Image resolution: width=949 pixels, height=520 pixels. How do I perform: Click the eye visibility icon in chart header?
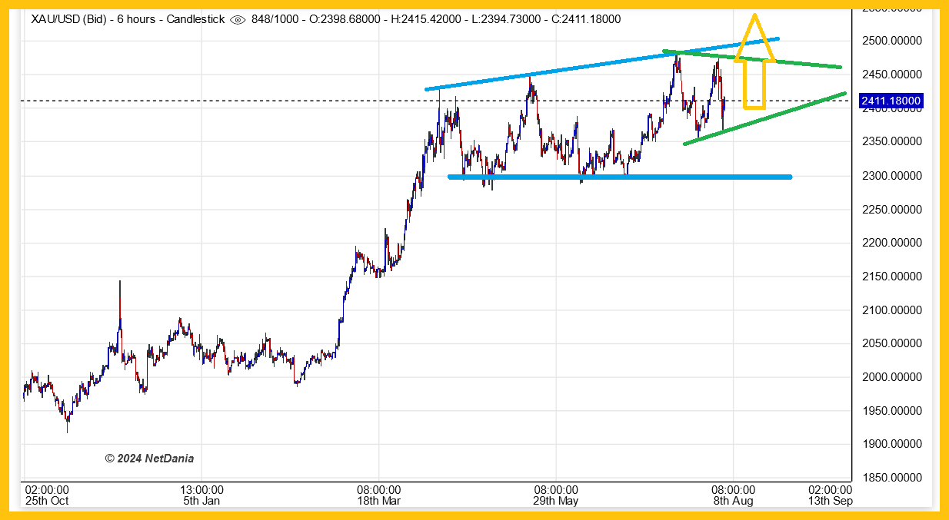pos(238,19)
